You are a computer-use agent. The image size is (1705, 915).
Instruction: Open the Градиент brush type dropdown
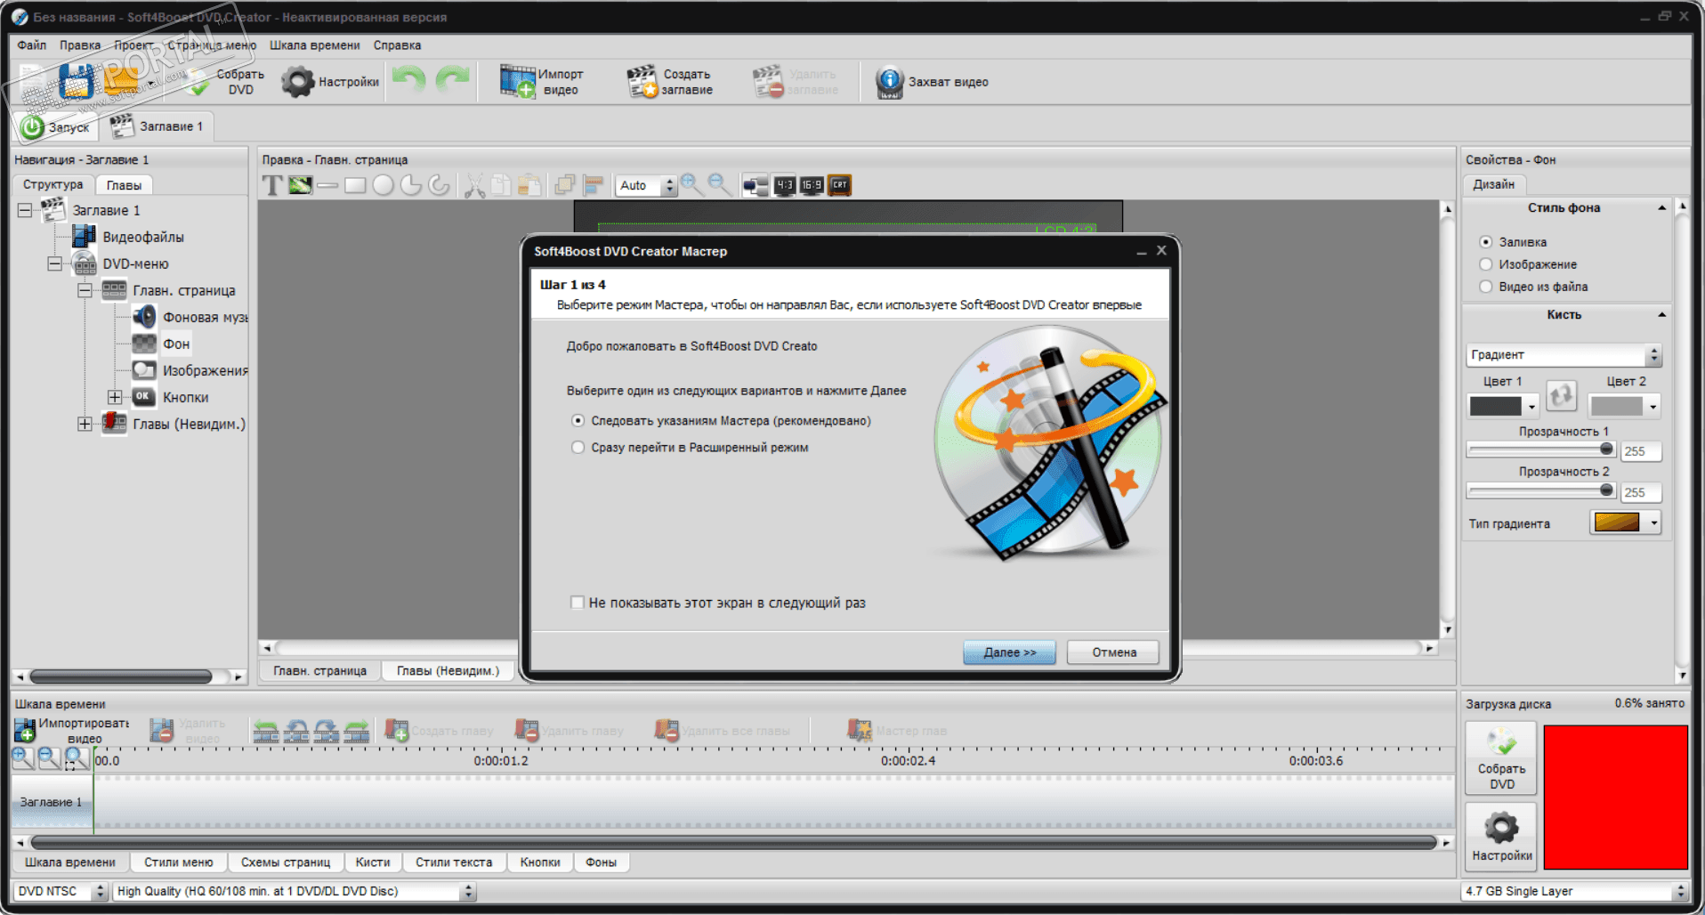pos(1653,355)
